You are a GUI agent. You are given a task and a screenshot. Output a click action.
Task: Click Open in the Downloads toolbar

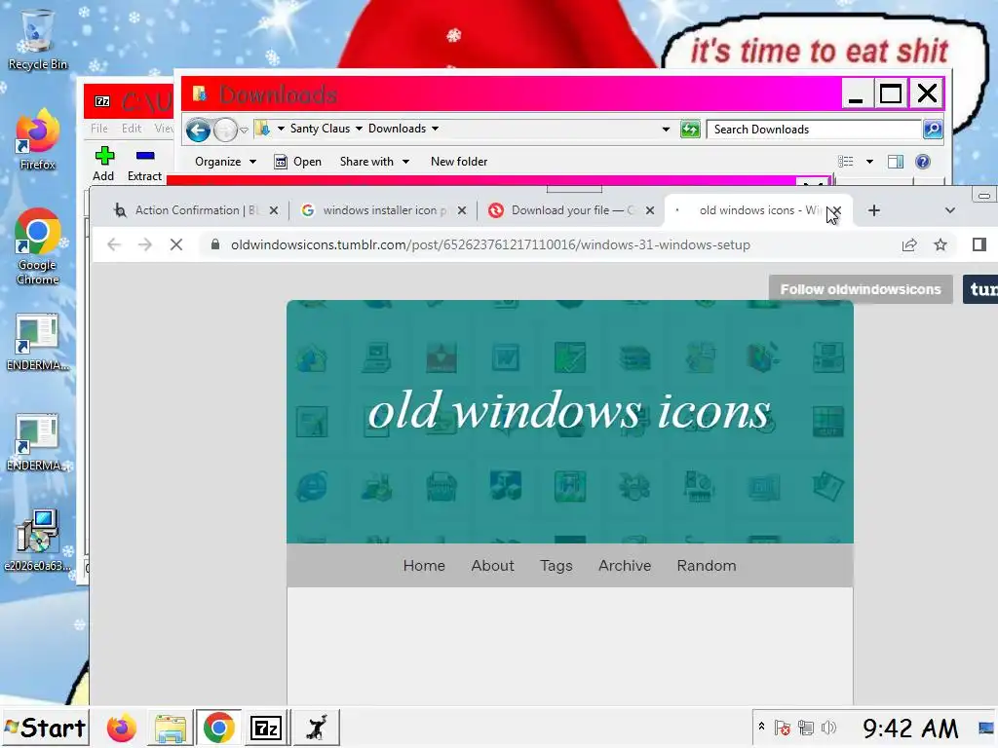click(x=297, y=162)
